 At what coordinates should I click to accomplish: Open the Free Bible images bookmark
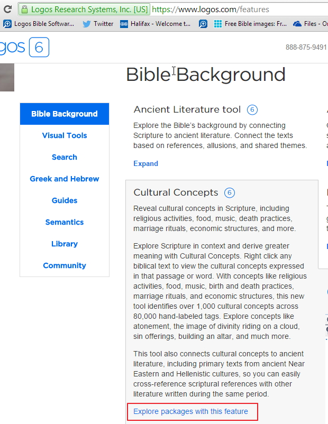[x=250, y=24]
